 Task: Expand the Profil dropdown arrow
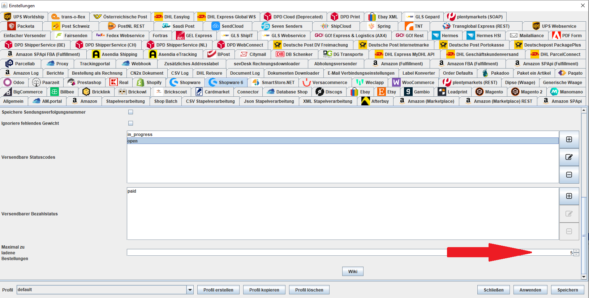click(x=190, y=290)
